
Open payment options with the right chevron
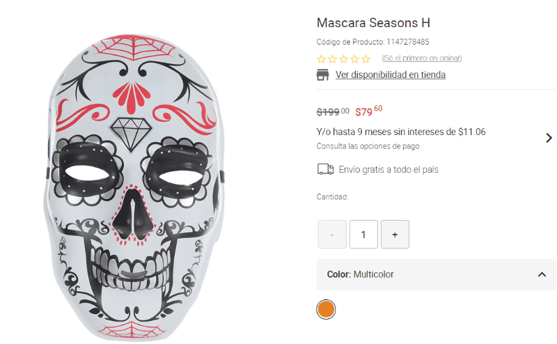(x=549, y=138)
